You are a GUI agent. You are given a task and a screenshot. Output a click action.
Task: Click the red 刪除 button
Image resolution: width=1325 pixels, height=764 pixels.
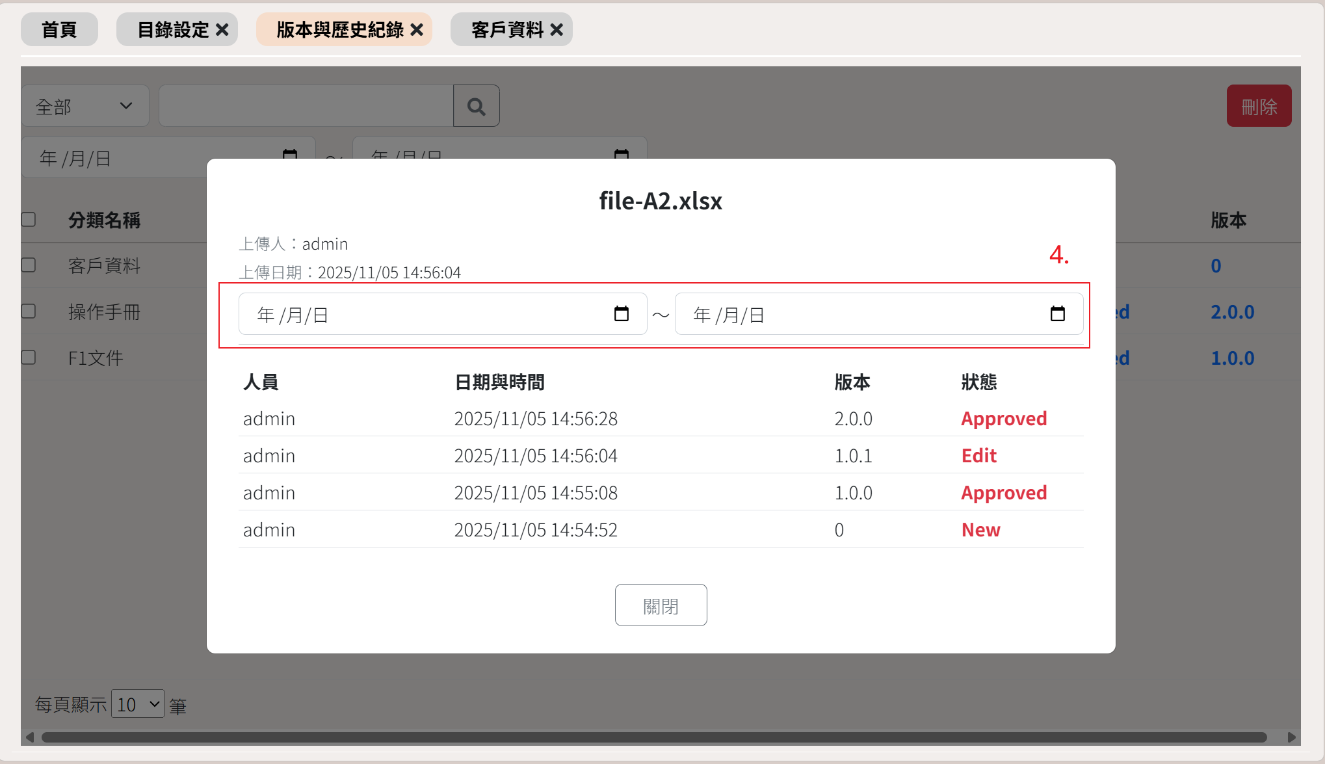(x=1259, y=106)
